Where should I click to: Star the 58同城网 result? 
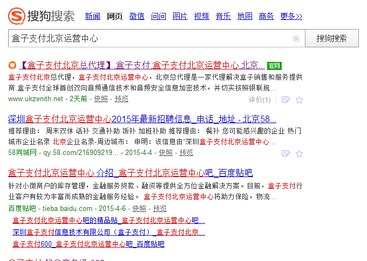point(299,153)
